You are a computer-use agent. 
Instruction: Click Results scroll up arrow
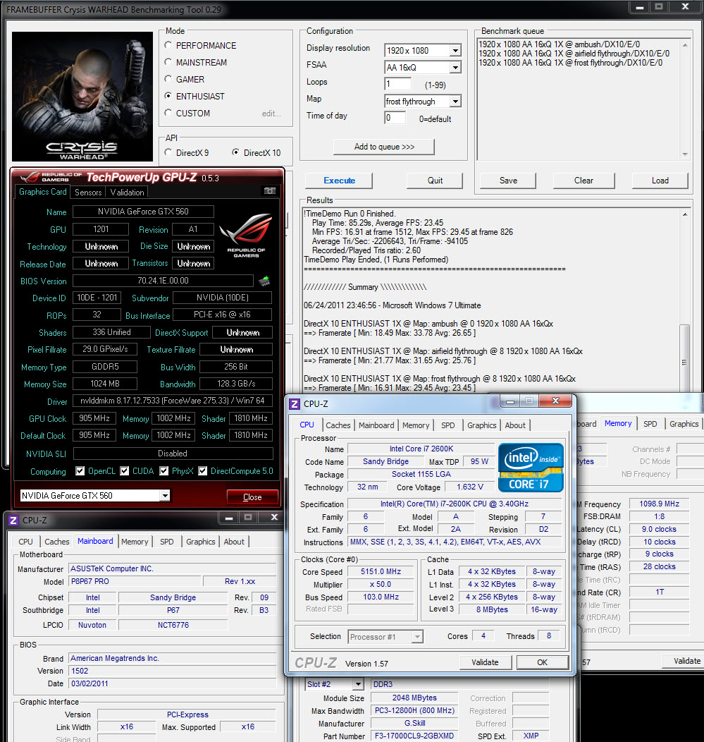[684, 214]
